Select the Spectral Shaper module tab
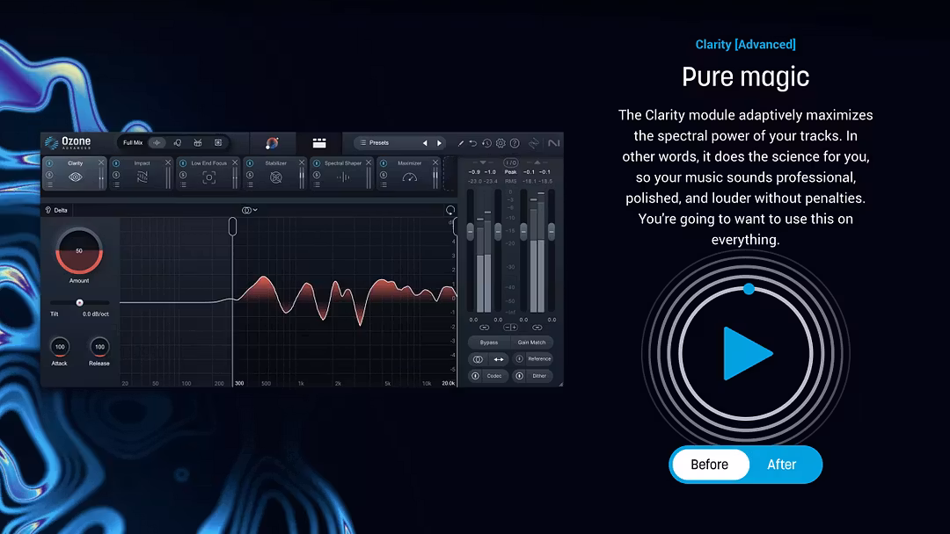950x534 pixels. 341,174
